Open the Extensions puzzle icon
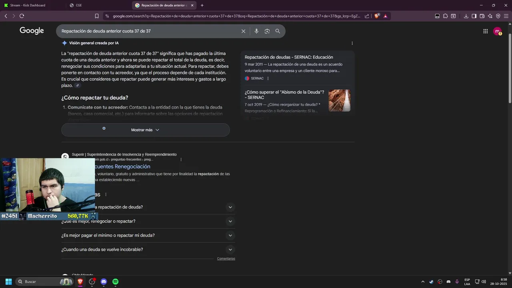Image resolution: width=512 pixels, height=288 pixels. click(x=445, y=16)
